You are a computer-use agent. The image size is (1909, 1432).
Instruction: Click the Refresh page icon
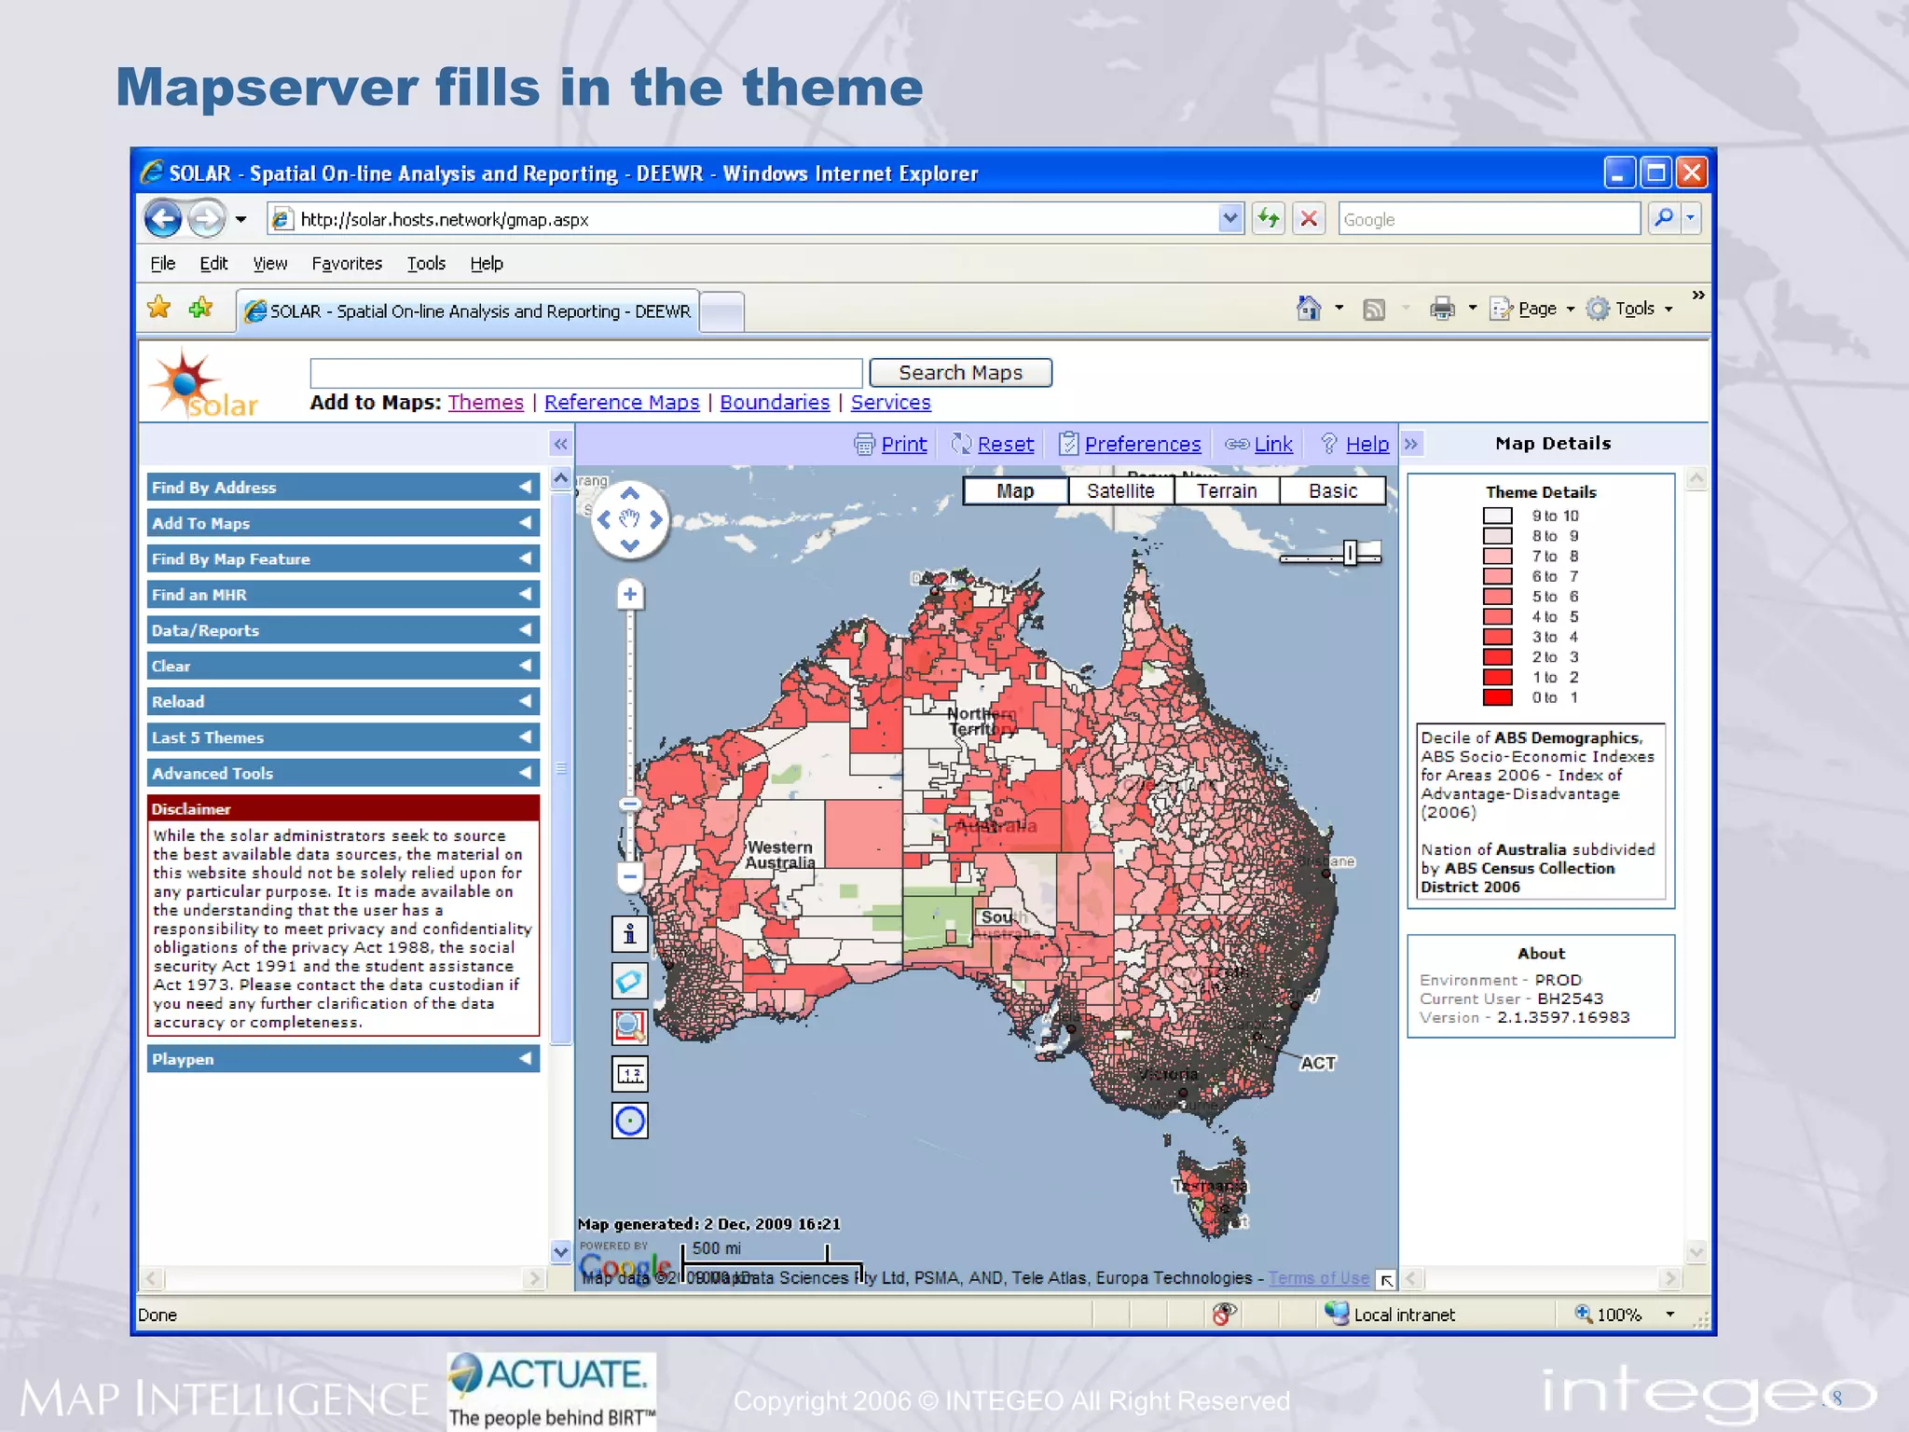(1269, 218)
